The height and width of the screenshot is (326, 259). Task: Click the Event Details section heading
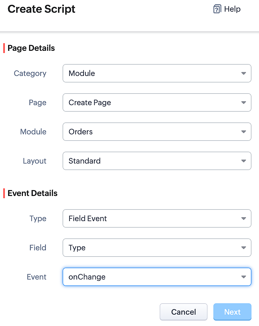tap(32, 193)
